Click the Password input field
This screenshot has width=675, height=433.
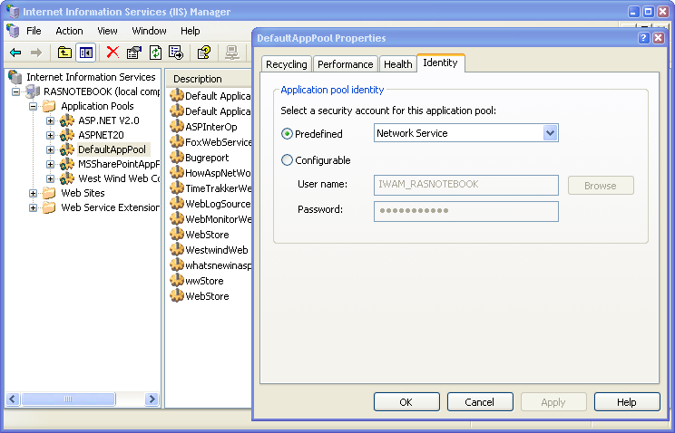tap(466, 211)
